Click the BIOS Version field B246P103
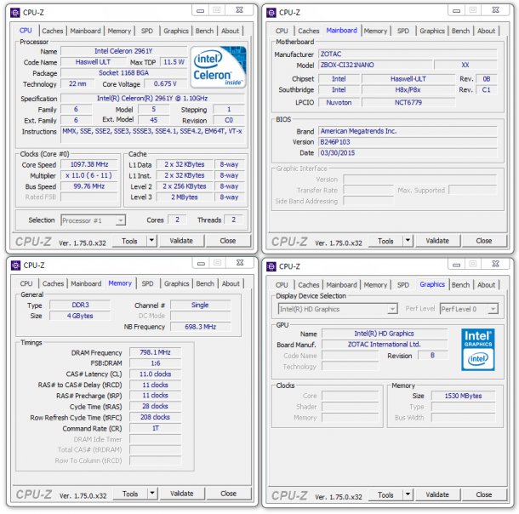The image size is (519, 514). point(408,142)
